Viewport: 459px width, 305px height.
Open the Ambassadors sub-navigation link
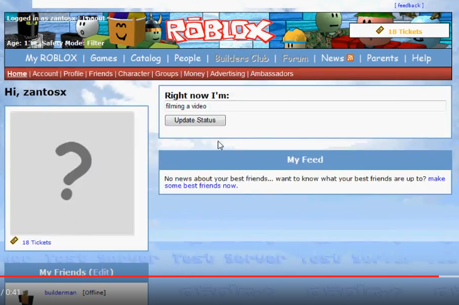click(x=272, y=73)
